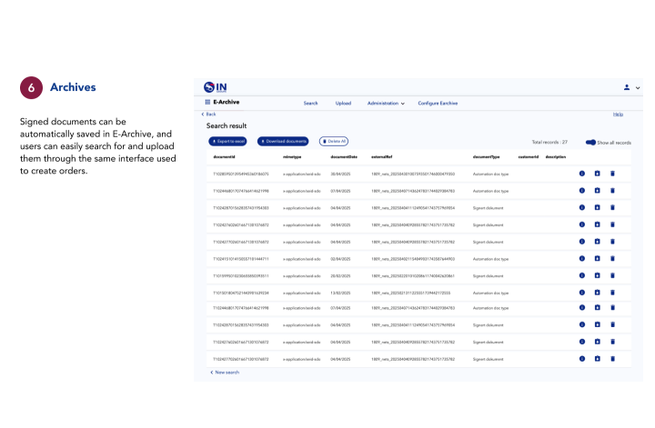The width and height of the screenshot is (655, 428).
Task: Click the Download documents button
Action: tap(283, 142)
